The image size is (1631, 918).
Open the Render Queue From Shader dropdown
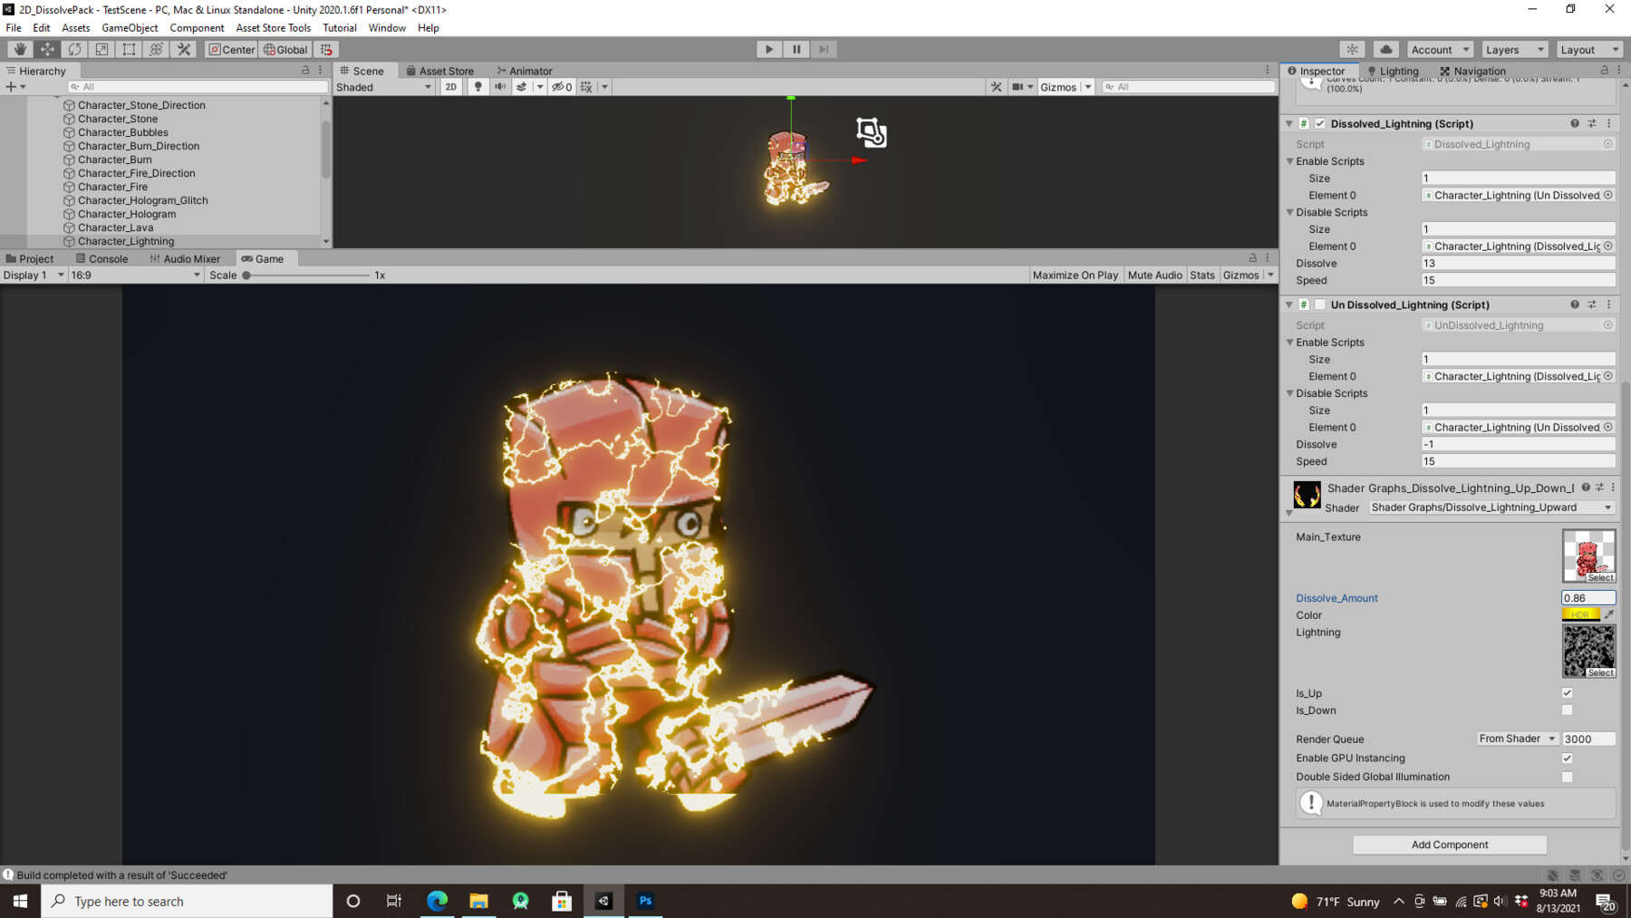click(x=1515, y=738)
